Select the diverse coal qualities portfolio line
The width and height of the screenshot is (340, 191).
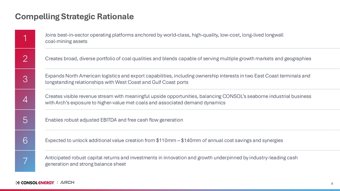pyautogui.click(x=178, y=59)
